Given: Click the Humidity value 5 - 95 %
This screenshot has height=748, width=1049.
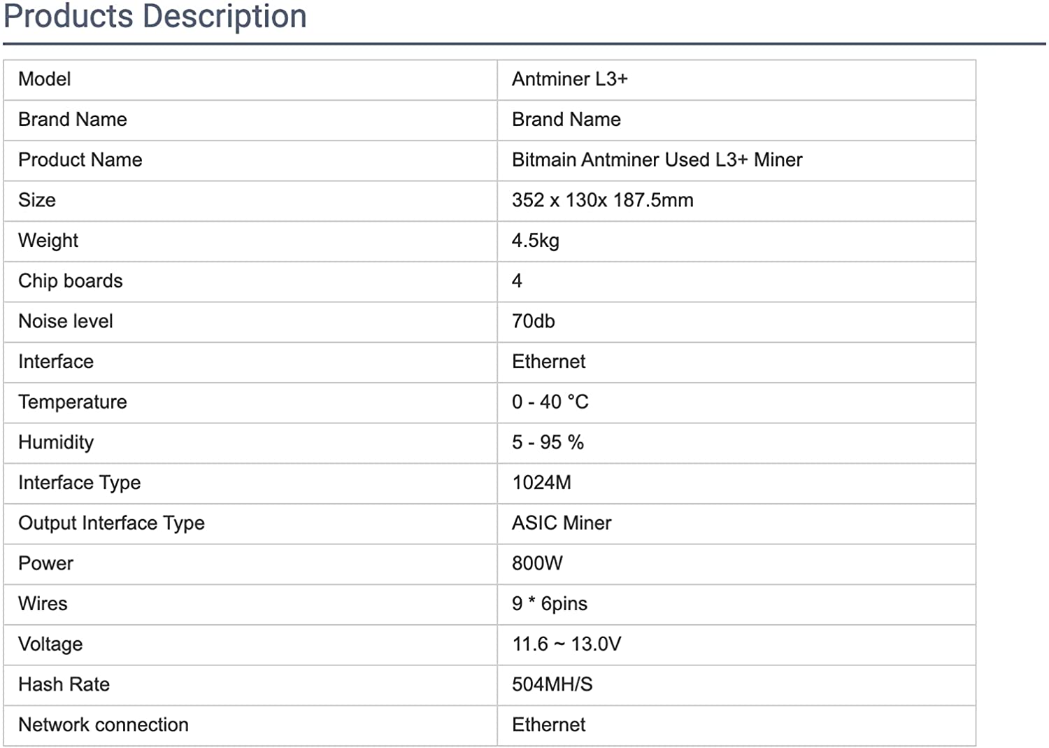Looking at the screenshot, I should pyautogui.click(x=548, y=442).
